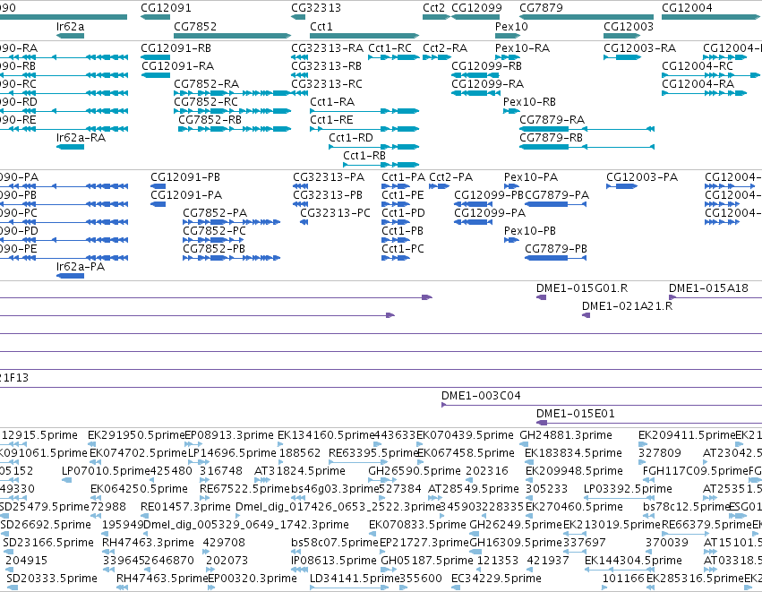Screen dimensions: 762x592
Task: Select EST EK209948.5prime label
Action: (x=575, y=471)
